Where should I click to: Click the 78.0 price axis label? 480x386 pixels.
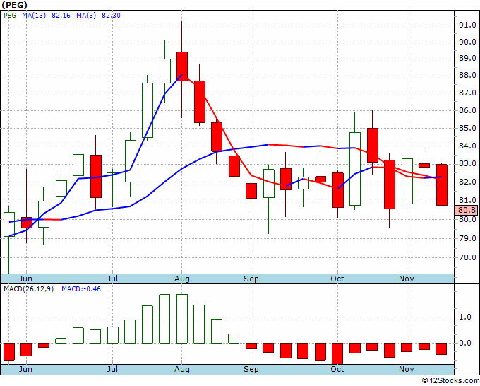pyautogui.click(x=467, y=257)
